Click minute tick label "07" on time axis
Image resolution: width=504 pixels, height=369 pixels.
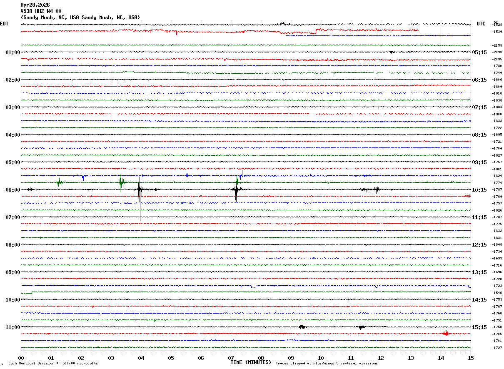pos(231,358)
